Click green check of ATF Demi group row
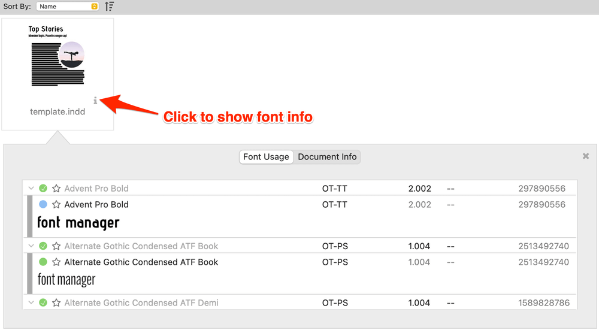Screen dimensions: 599x330 (x=43, y=303)
